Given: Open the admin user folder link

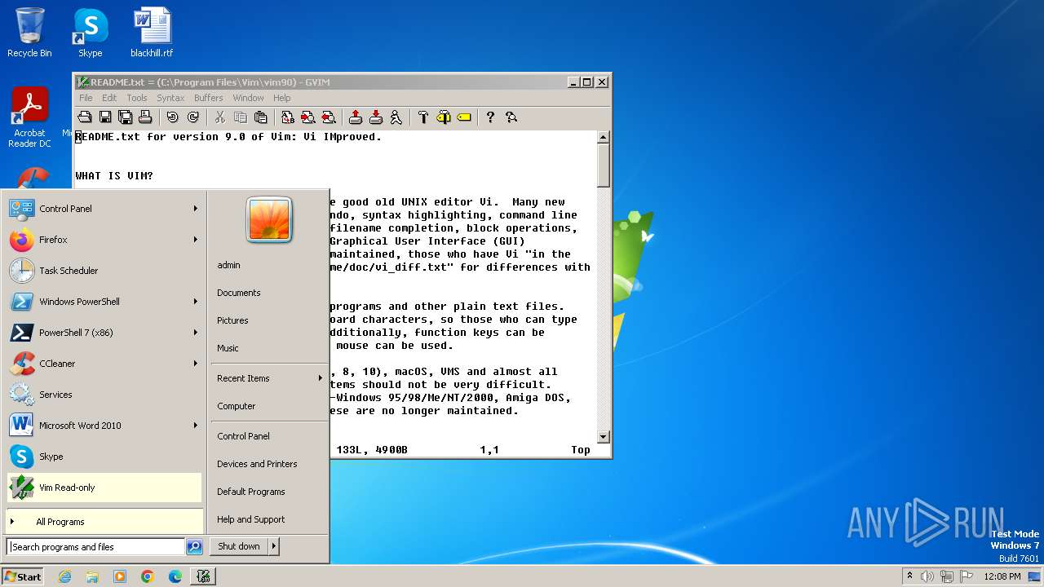Looking at the screenshot, I should pyautogui.click(x=269, y=265).
